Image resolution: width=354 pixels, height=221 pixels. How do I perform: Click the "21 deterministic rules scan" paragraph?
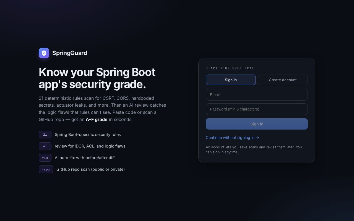(102, 109)
